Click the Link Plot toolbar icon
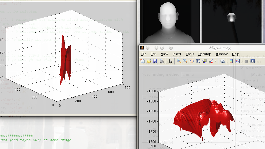Viewport: 265px width, 149px height. (223, 61)
